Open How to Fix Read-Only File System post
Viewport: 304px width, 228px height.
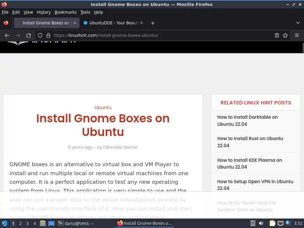[x=247, y=206]
